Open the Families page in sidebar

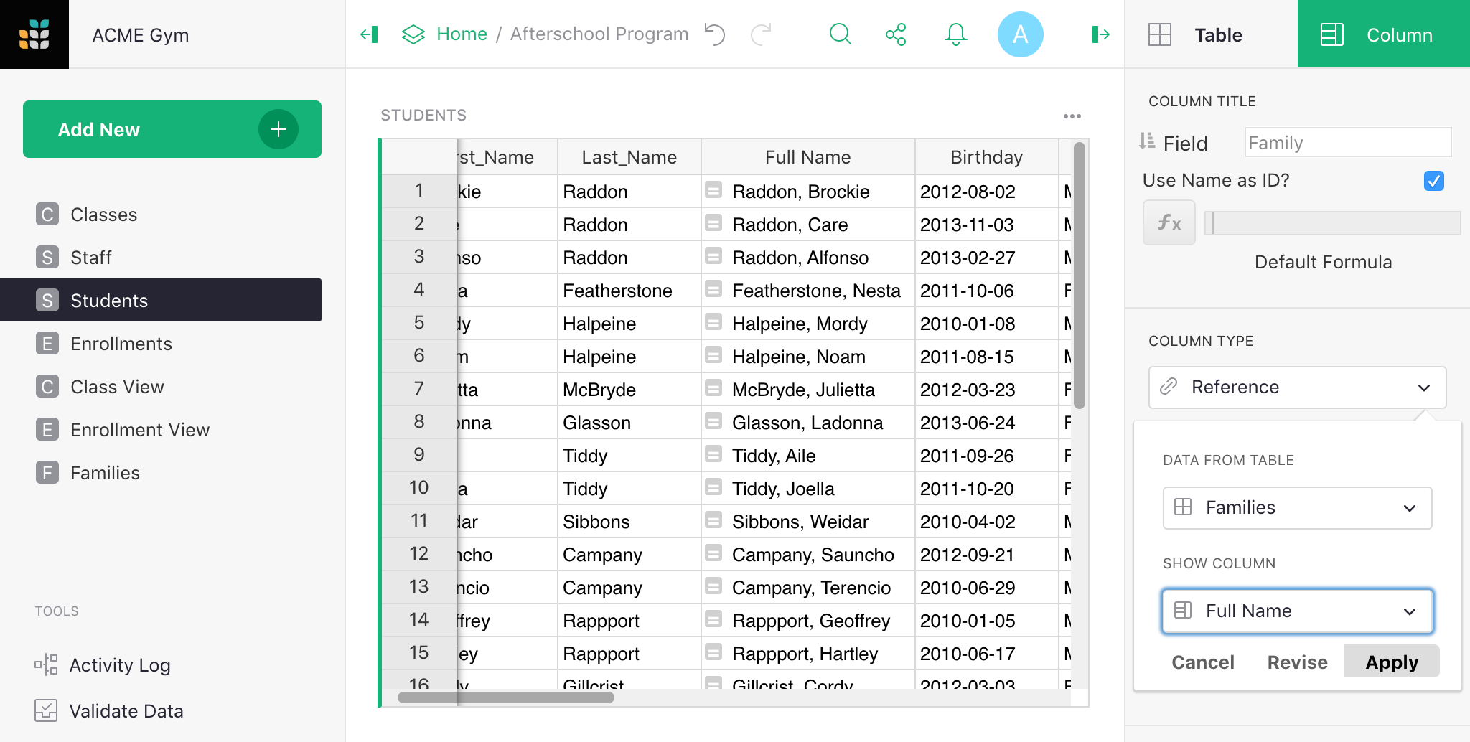[105, 473]
